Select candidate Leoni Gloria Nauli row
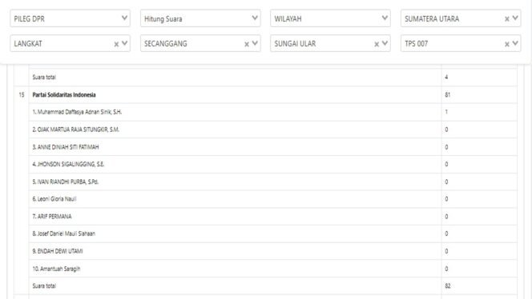This screenshot has width=532, height=299. click(272, 199)
